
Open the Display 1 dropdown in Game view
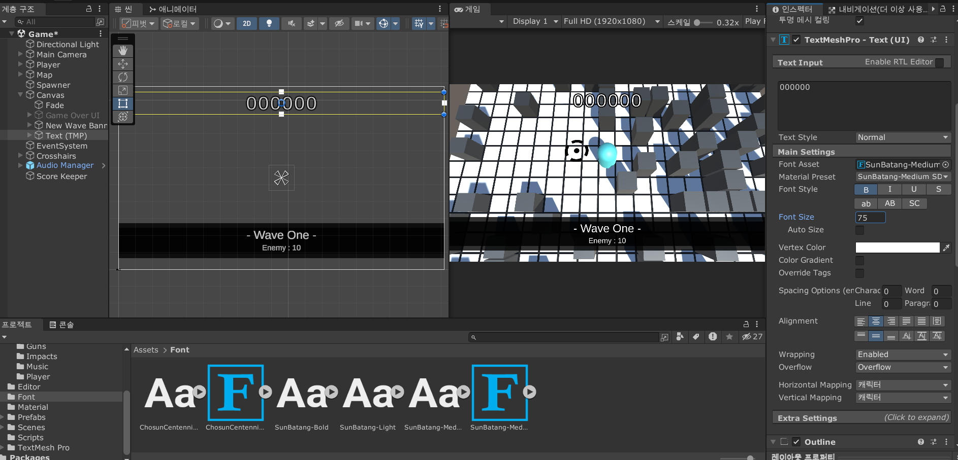point(535,21)
